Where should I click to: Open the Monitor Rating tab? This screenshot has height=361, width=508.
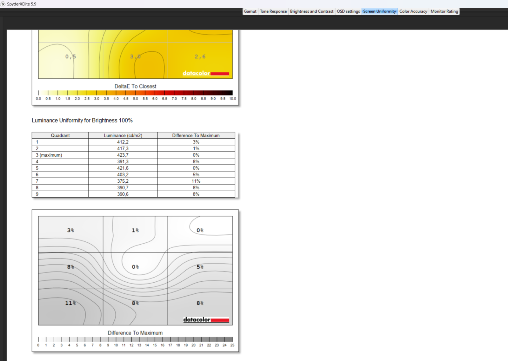(x=444, y=11)
